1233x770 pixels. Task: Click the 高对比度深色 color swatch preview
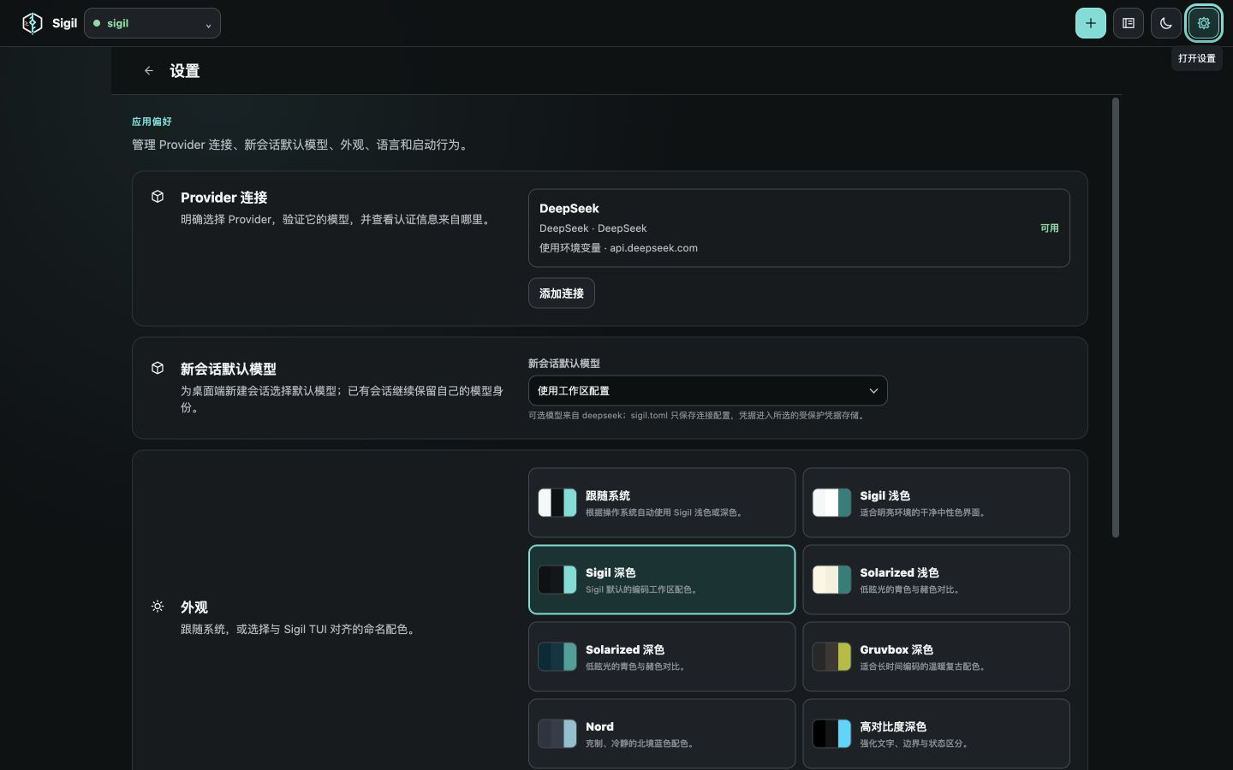coord(831,733)
